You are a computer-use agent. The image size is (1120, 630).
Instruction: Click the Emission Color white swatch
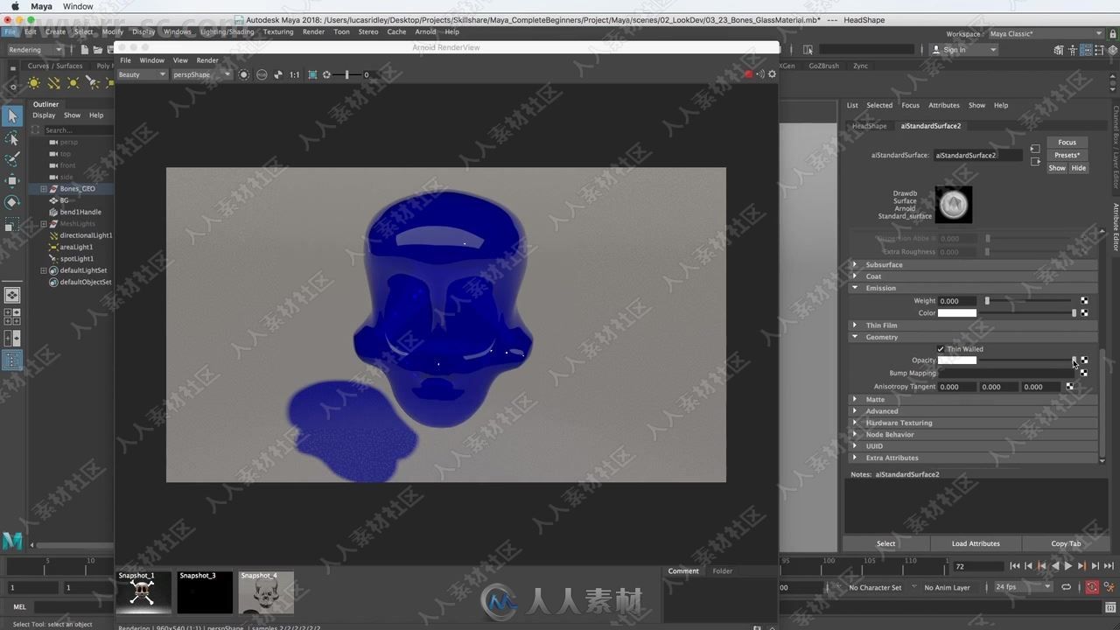pyautogui.click(x=956, y=312)
